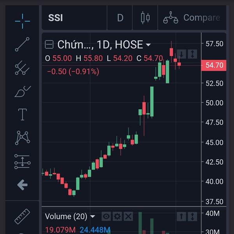Open the Compare symbols button
The image size is (234, 234).
point(192,18)
